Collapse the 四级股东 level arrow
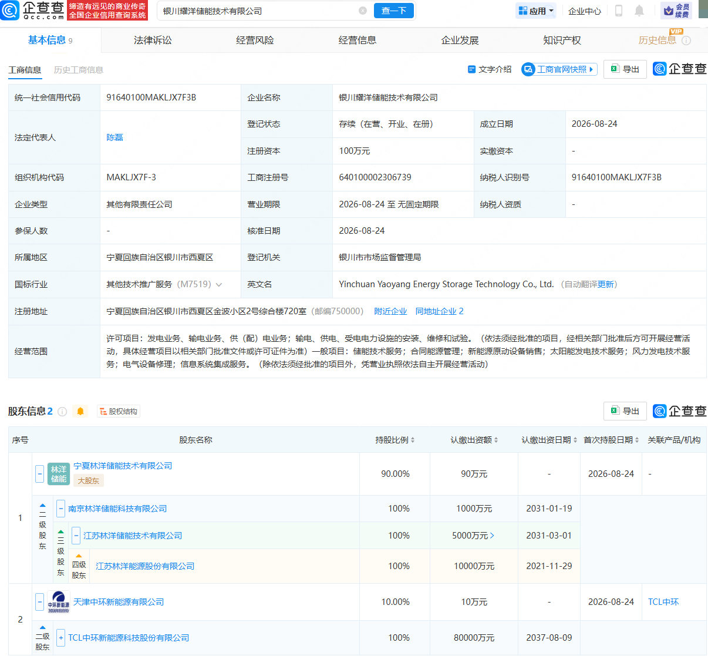 [79, 556]
